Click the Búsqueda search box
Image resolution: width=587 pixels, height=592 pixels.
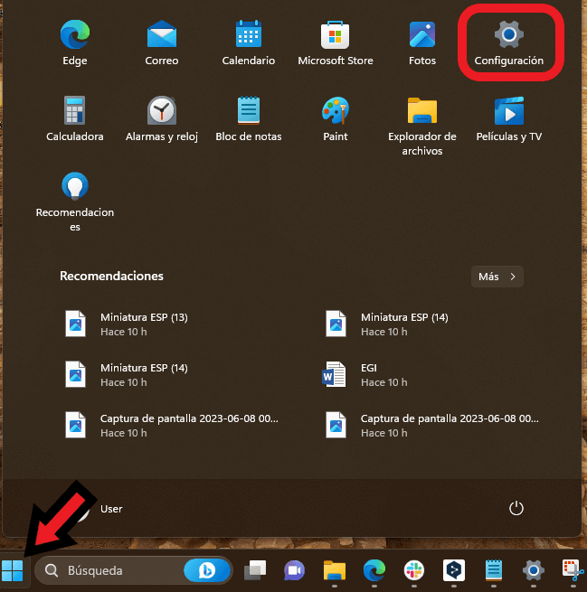[133, 570]
